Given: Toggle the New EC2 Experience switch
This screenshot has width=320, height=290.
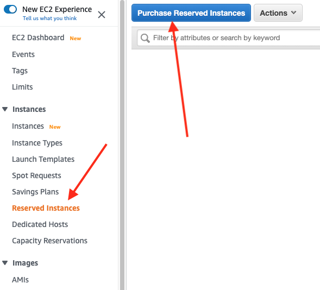Looking at the screenshot, I should [x=10, y=9].
